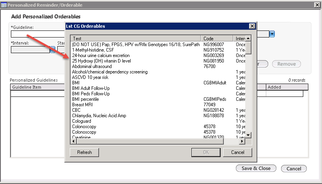Image resolution: width=322 pixels, height=184 pixels.
Task: Click Save & Close button
Action: point(256,168)
